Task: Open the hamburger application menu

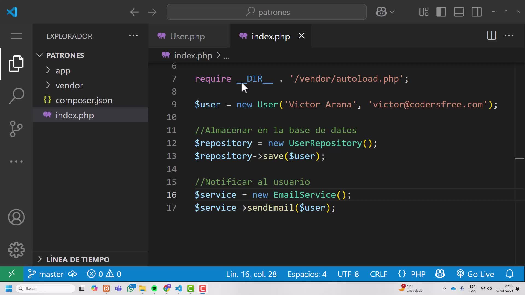Action: click(16, 36)
